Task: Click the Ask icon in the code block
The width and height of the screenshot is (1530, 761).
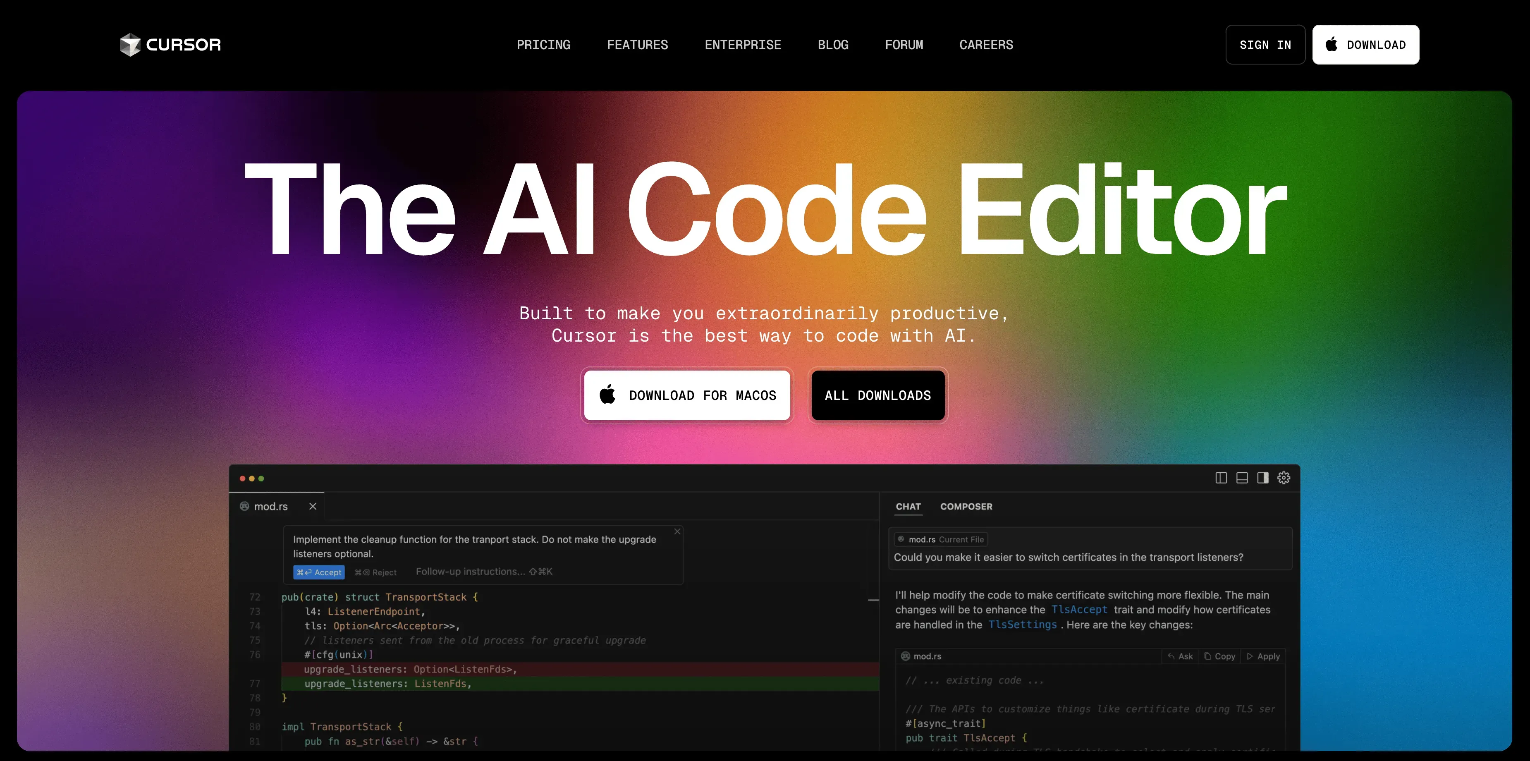Action: pyautogui.click(x=1181, y=656)
